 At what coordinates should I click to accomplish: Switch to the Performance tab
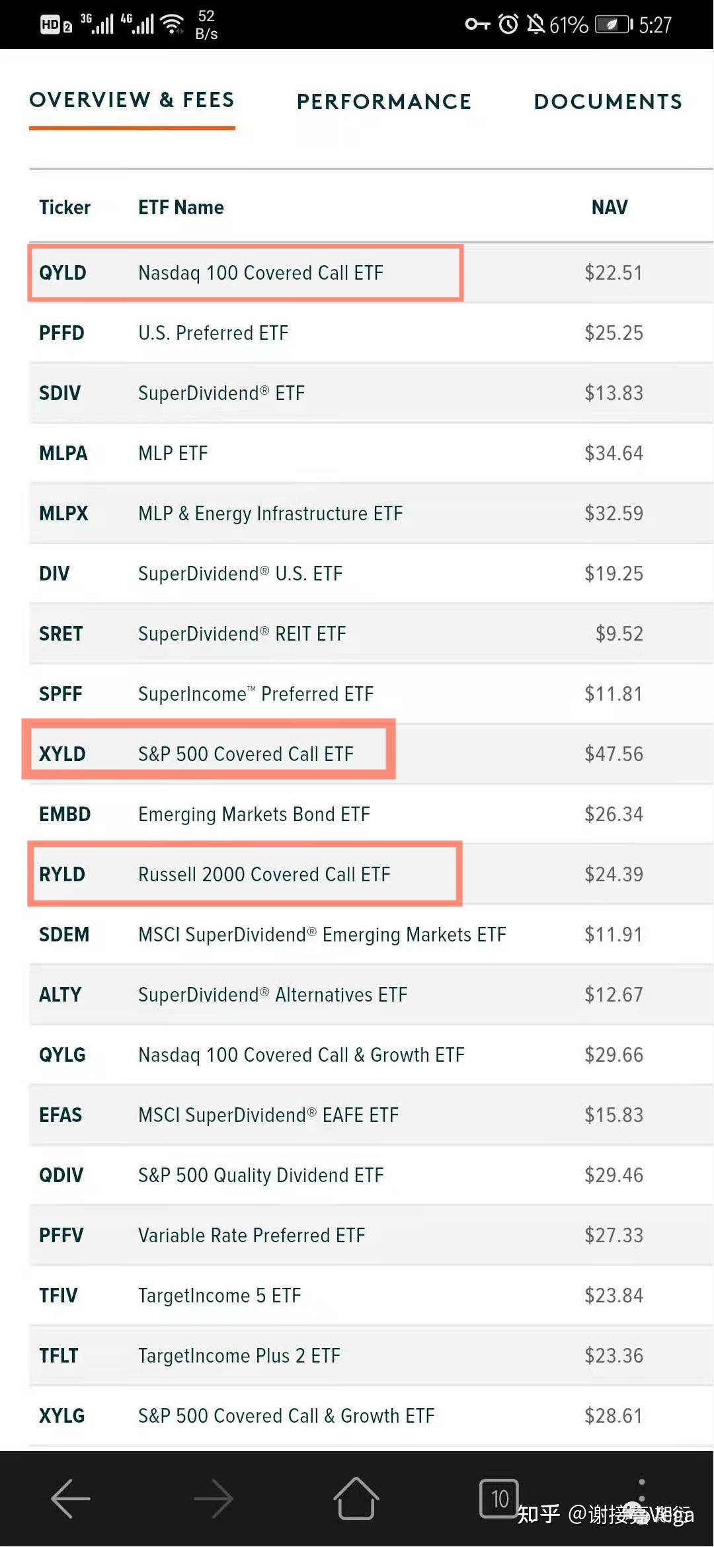[x=384, y=101]
